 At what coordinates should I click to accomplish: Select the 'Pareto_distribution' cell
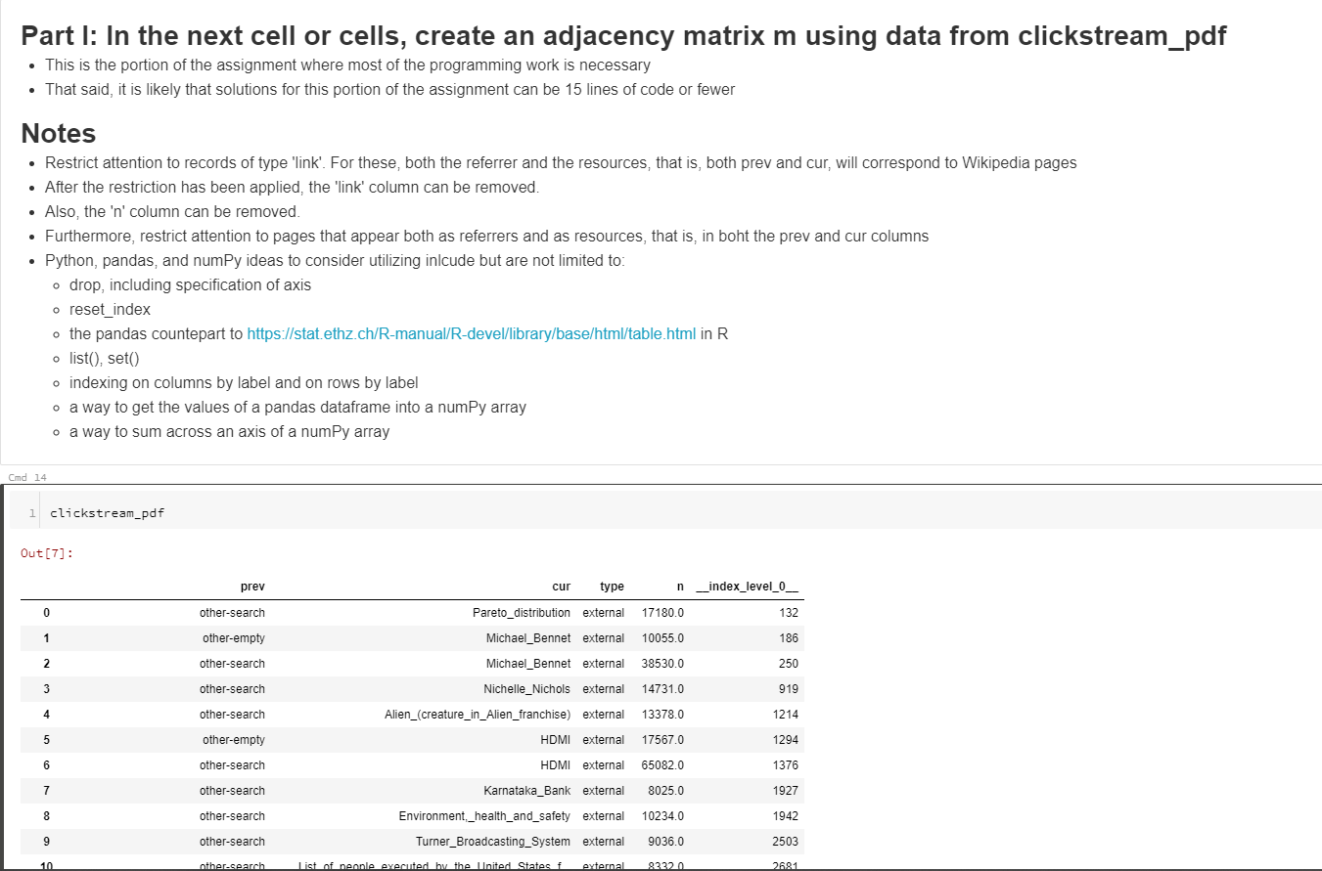[522, 613]
